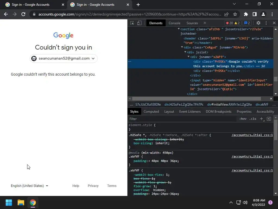Toggle the .cls class editor
Screen dimensions: 278x209
253,119
